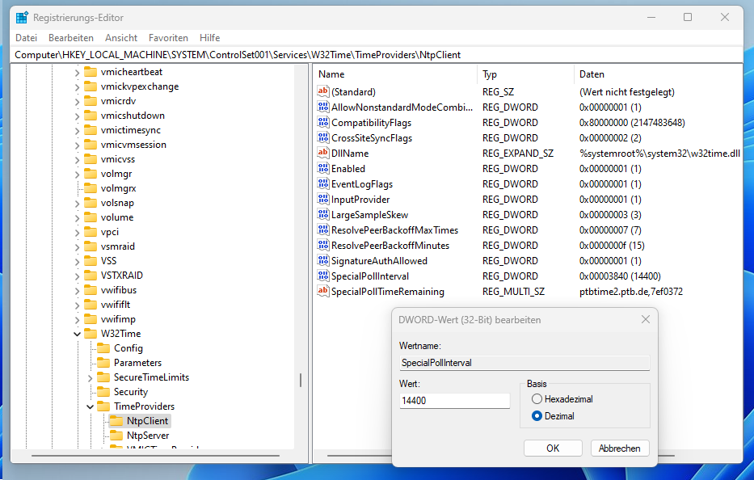Click the EventLogFlags DWORD icon
The image size is (754, 480).
[323, 183]
